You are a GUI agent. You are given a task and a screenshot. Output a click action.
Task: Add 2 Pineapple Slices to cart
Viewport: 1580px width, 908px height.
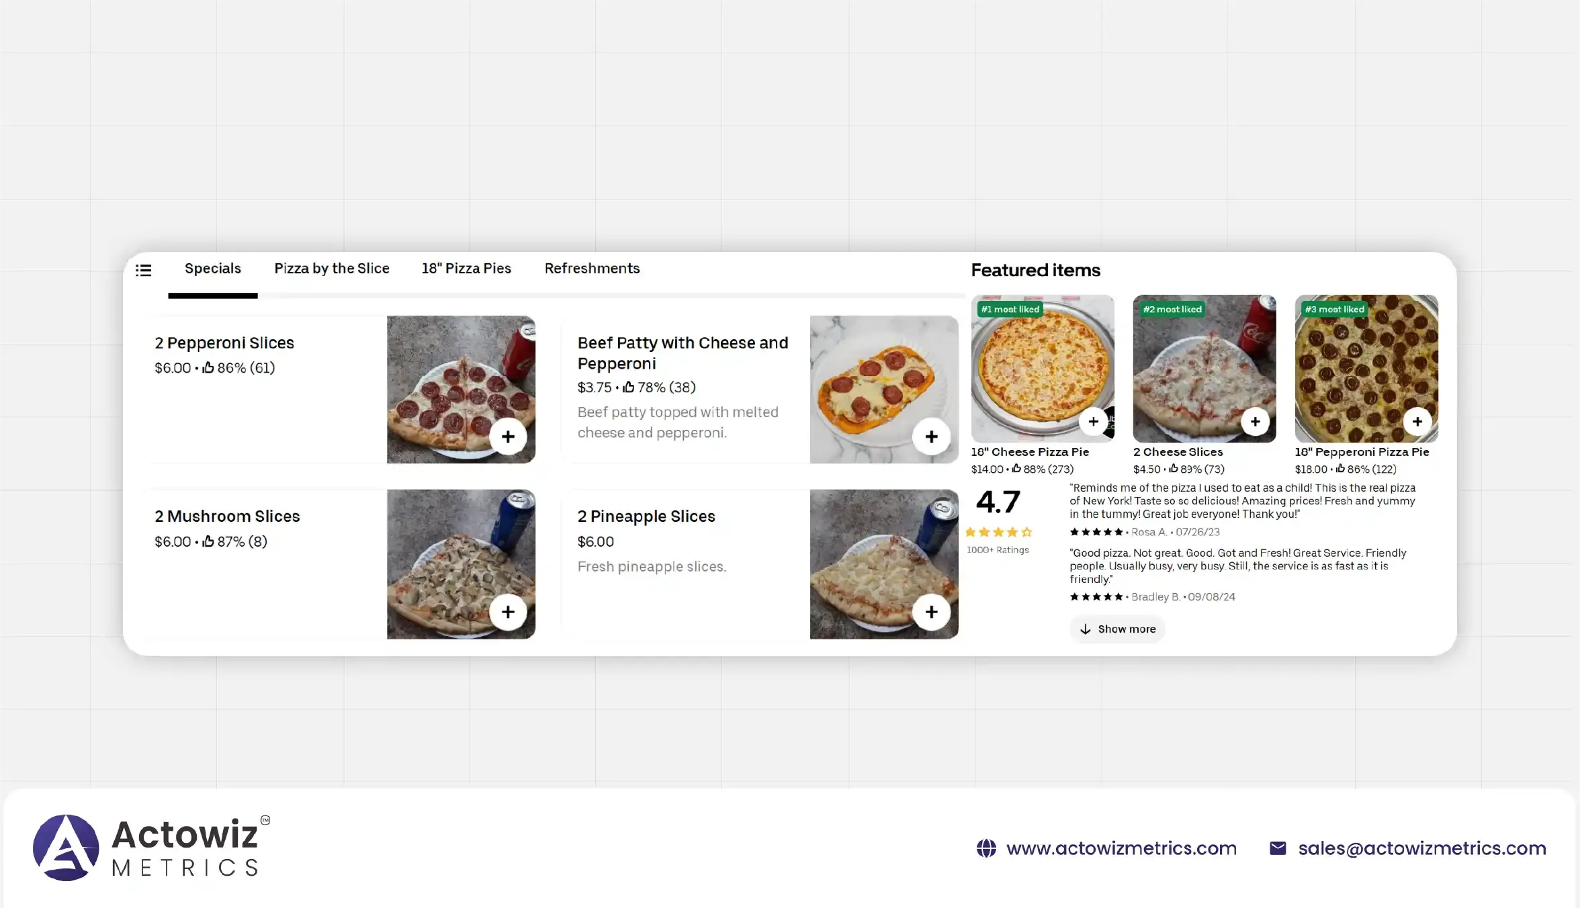click(931, 612)
